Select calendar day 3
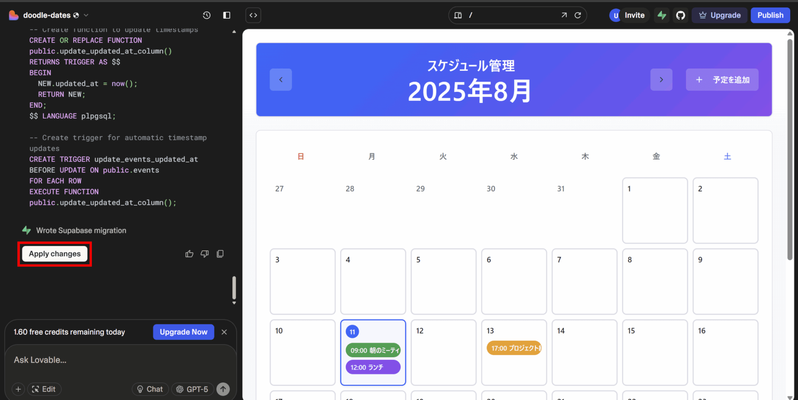The image size is (798, 400). pos(302,282)
